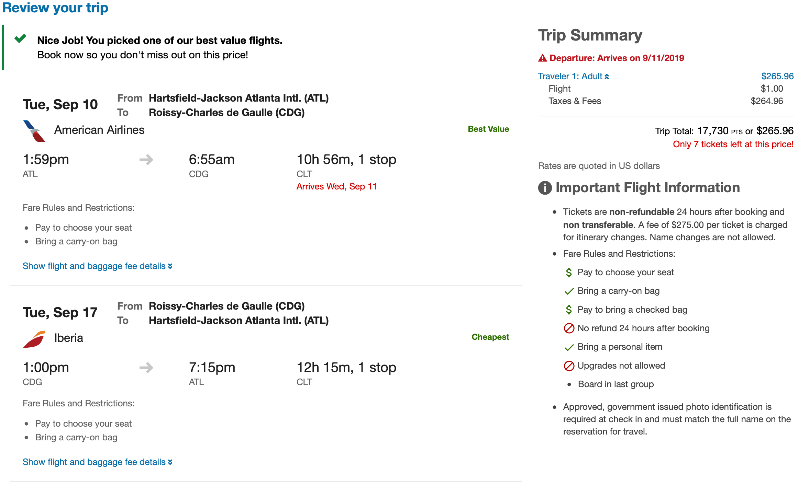798x486 pixels.
Task: Click the Traveler 1 price $265.96 link
Action: (777, 76)
